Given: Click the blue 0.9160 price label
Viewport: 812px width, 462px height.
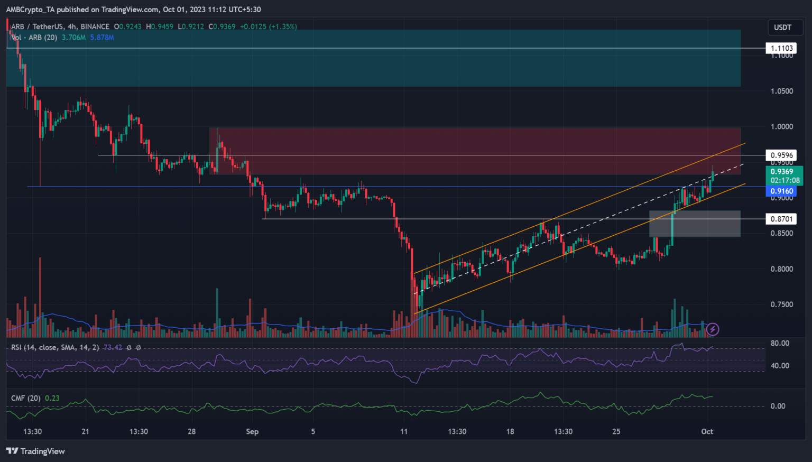Looking at the screenshot, I should click(x=781, y=191).
